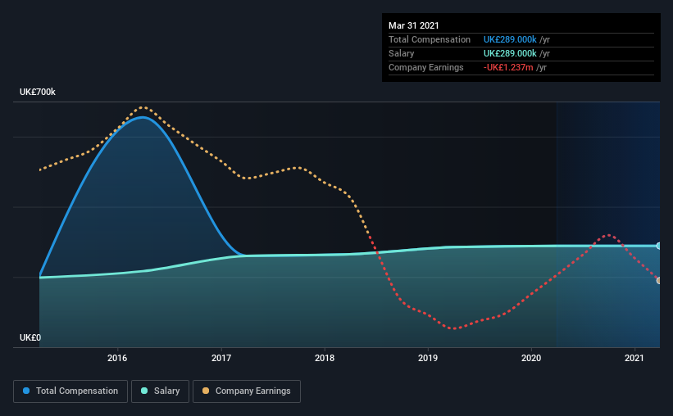Click the peak of the blue Total Compensation curve

[142, 117]
